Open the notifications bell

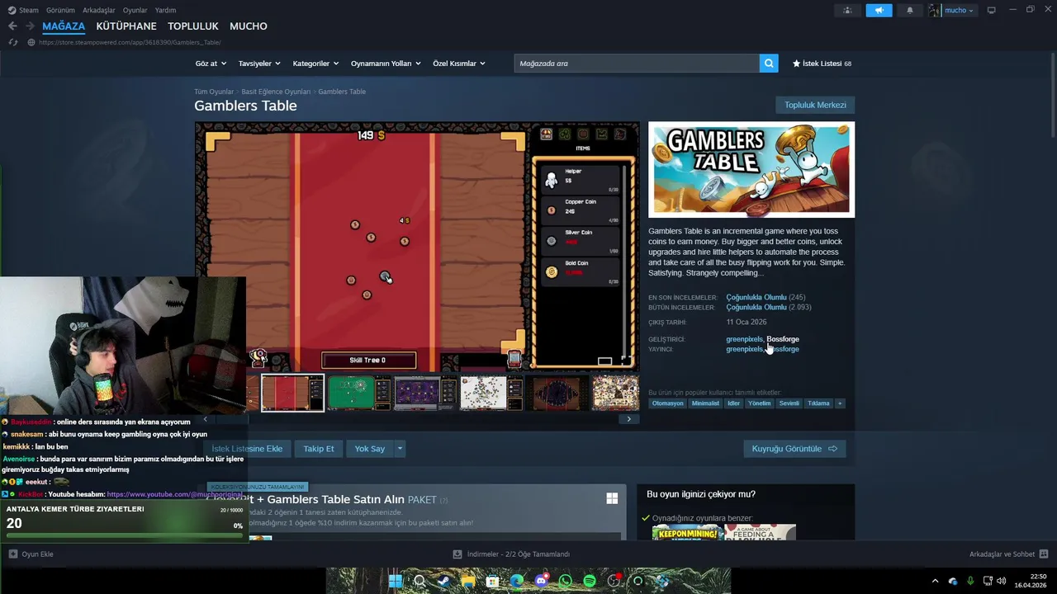click(910, 10)
